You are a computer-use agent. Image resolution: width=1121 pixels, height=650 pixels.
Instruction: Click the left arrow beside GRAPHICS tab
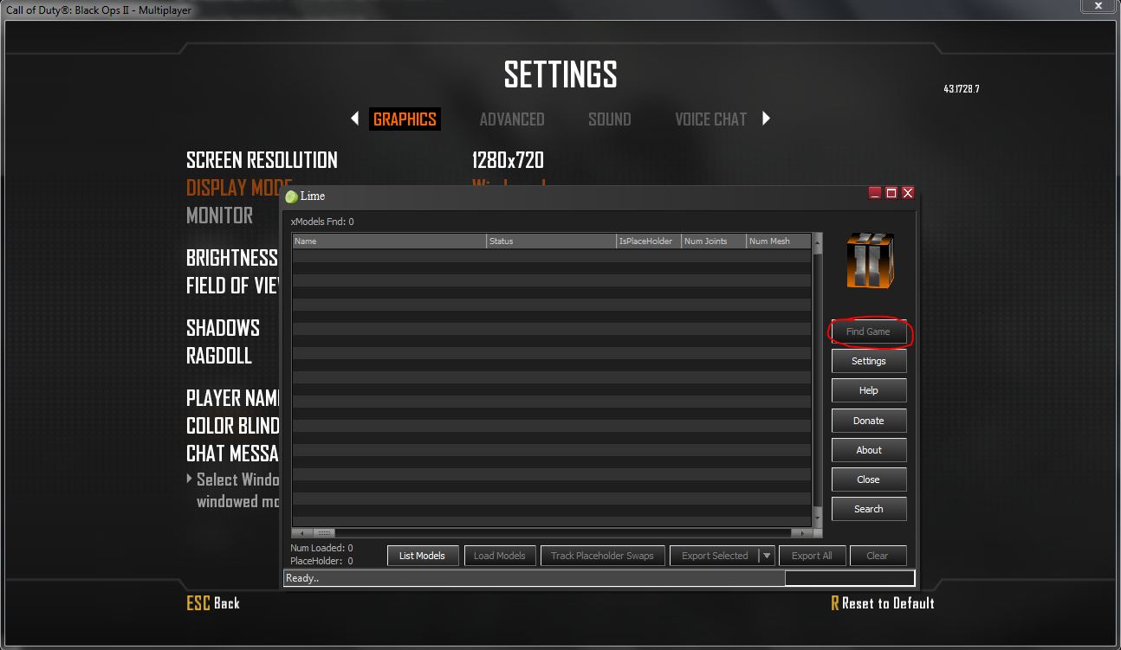[x=354, y=119]
